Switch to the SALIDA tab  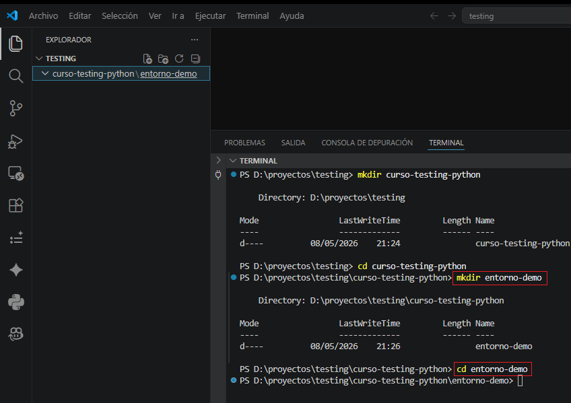click(x=293, y=143)
